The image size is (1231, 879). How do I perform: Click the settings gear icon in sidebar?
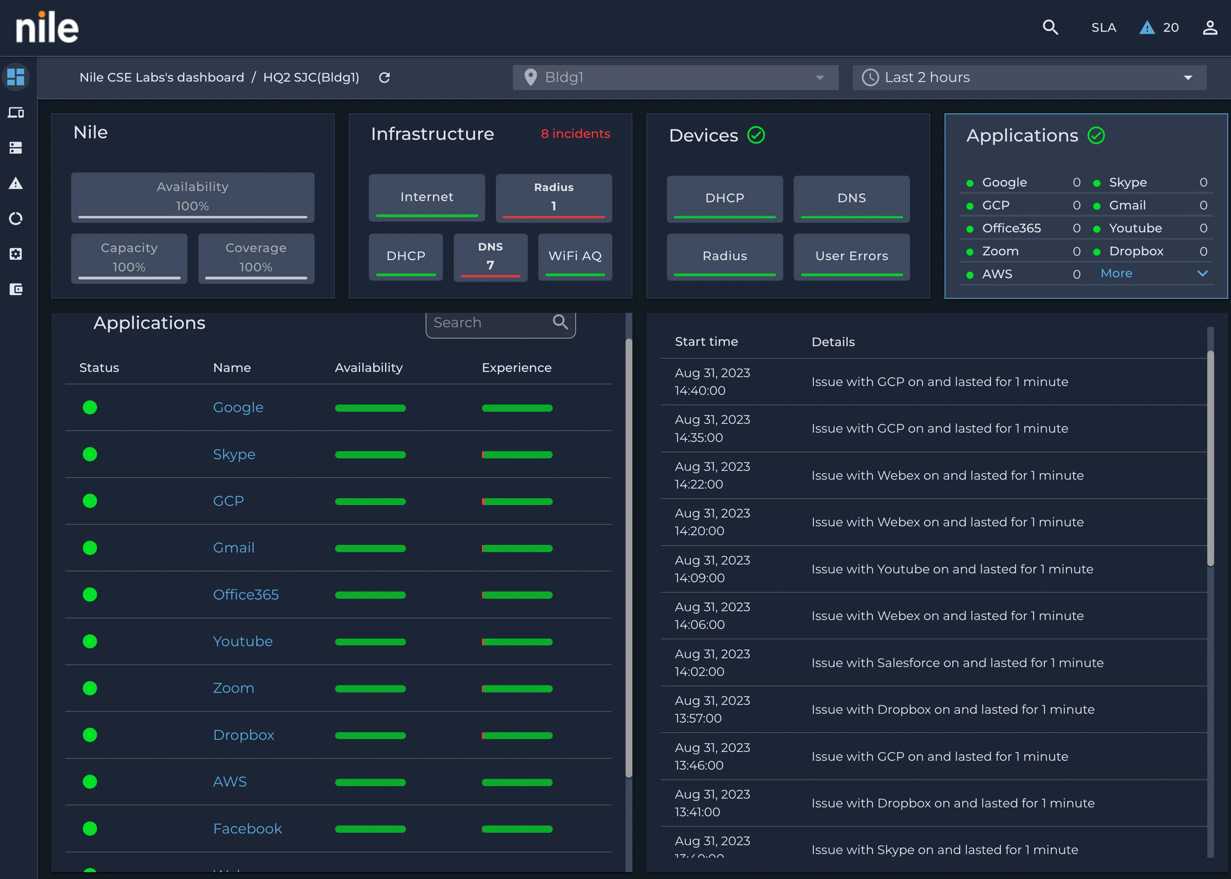pos(16,254)
